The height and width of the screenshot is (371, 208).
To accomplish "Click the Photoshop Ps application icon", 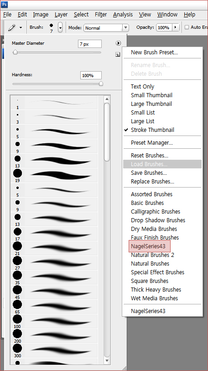I will pyautogui.click(x=5, y=5).
